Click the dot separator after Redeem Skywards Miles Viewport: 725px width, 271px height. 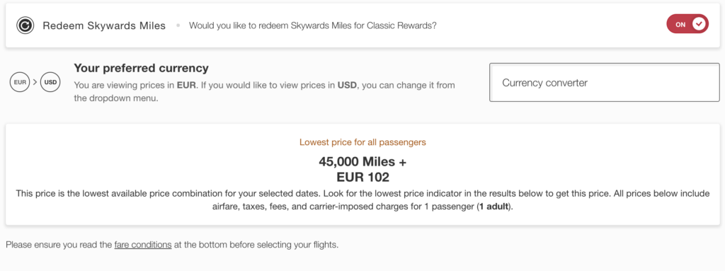178,26
